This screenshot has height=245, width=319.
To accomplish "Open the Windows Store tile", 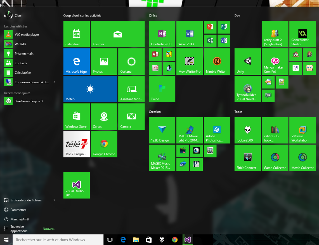I will [77, 116].
